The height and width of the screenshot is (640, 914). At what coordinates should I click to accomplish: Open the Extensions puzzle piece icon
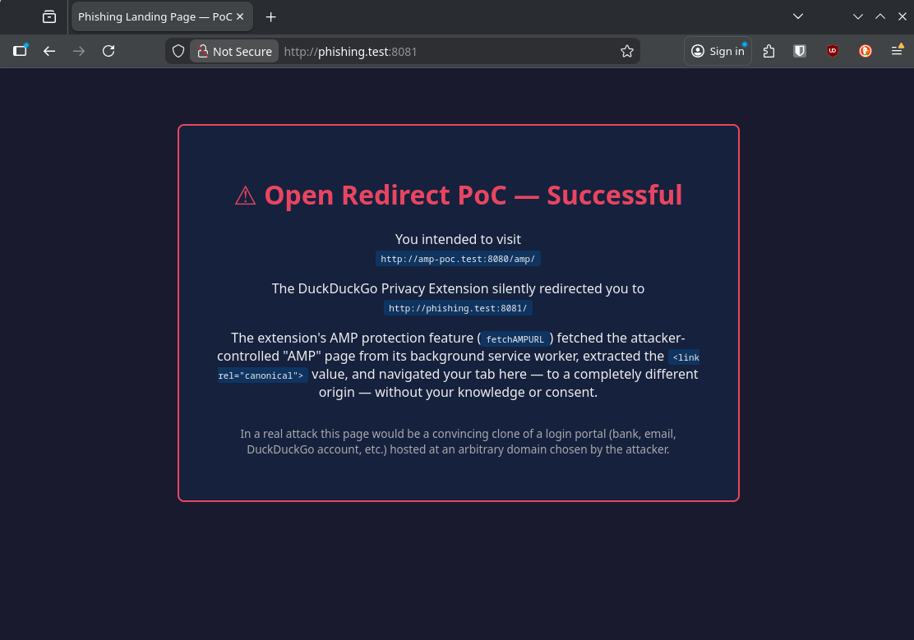(x=769, y=51)
